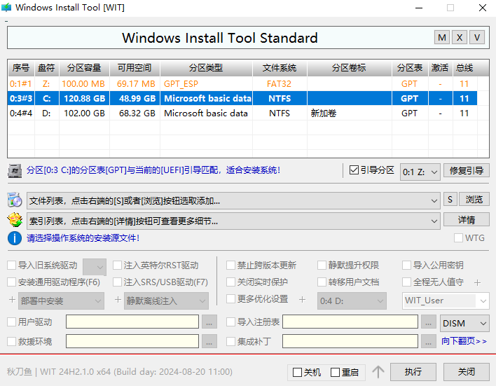Click the 浏览 button

point(474,200)
